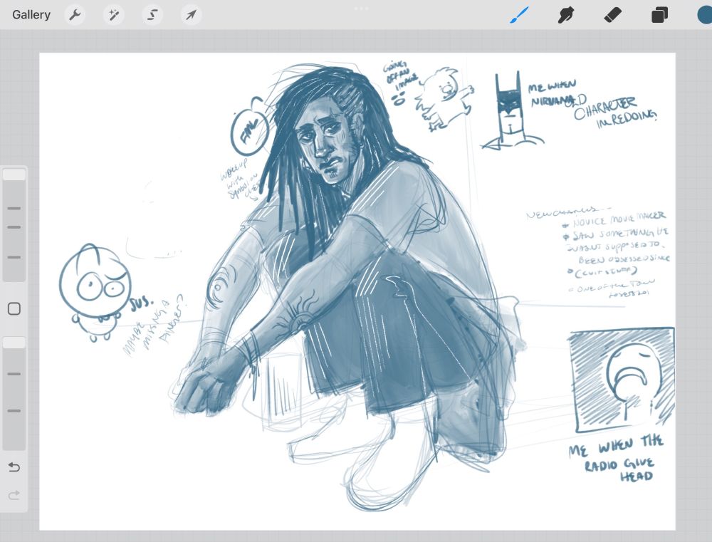Click the brush opacity slider handle
712x542 pixels.
14,343
